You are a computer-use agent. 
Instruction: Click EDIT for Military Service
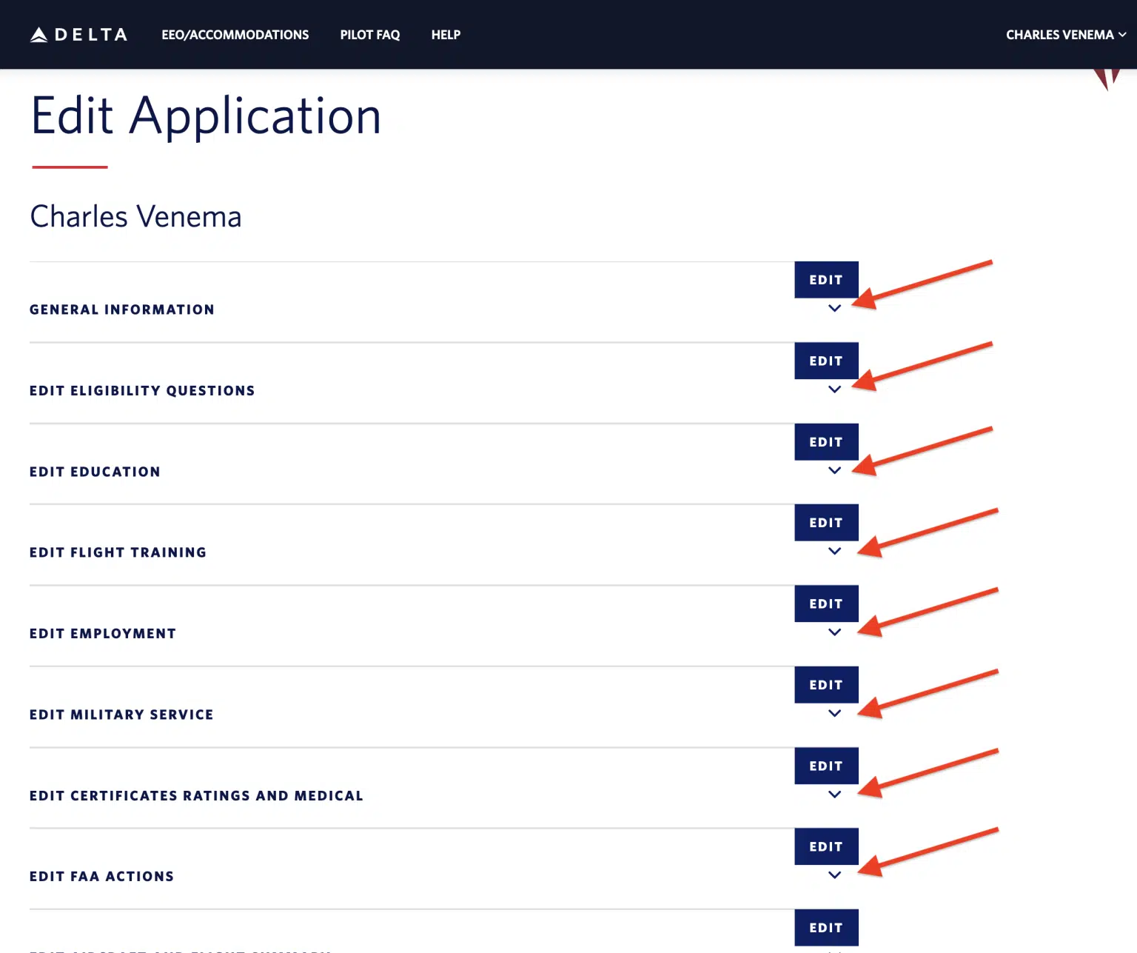tap(826, 684)
